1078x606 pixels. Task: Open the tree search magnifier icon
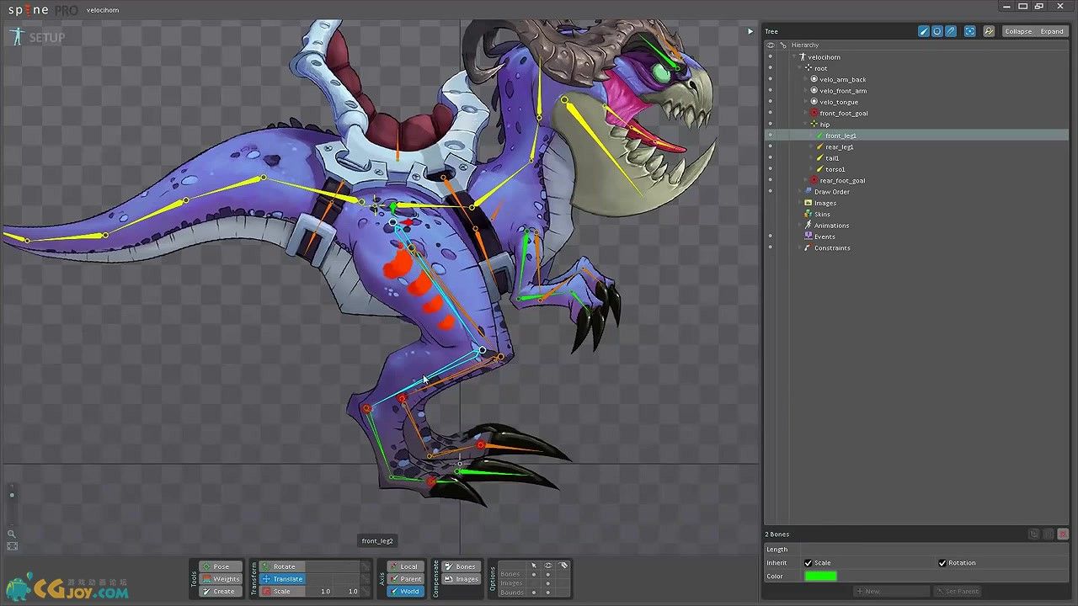point(989,31)
